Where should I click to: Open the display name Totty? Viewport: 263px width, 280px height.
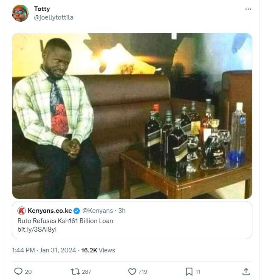(x=42, y=9)
